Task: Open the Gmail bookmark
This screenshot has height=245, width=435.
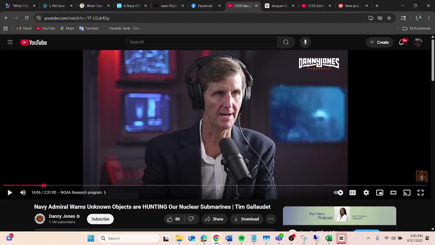Action: pos(24,28)
